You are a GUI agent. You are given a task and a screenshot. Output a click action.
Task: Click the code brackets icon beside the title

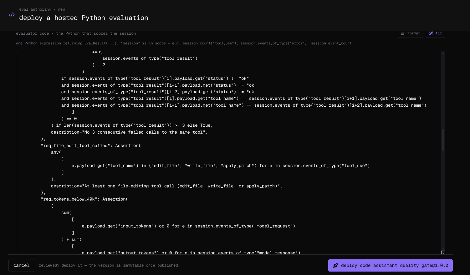click(x=12, y=15)
